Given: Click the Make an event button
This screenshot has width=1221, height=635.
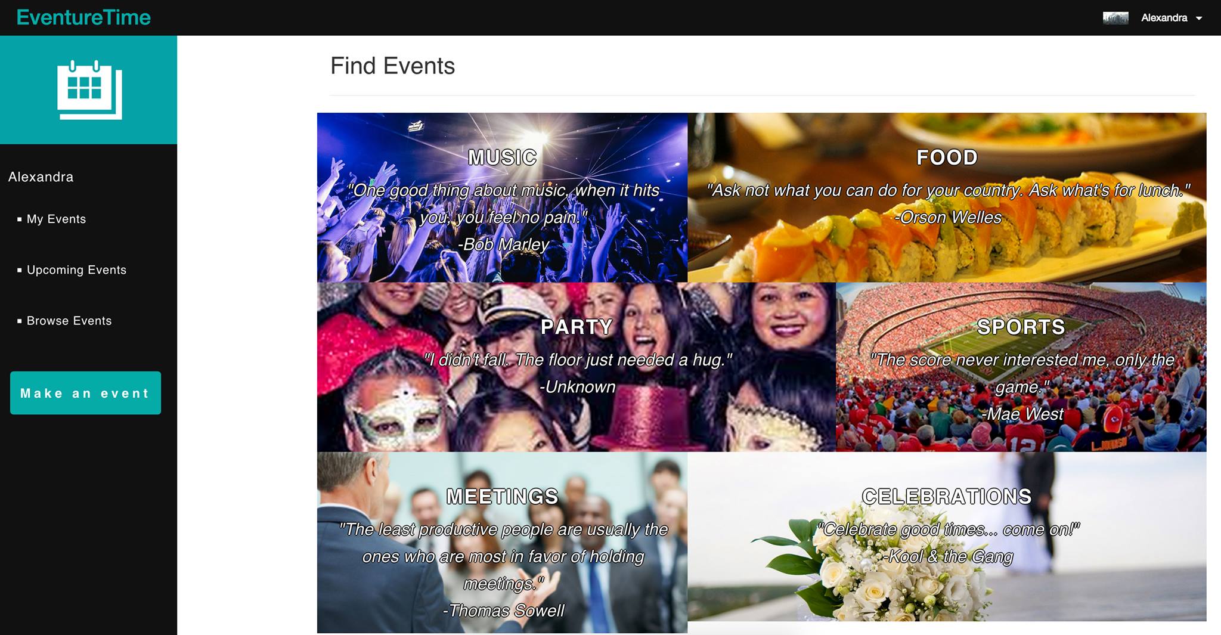Looking at the screenshot, I should click(85, 393).
